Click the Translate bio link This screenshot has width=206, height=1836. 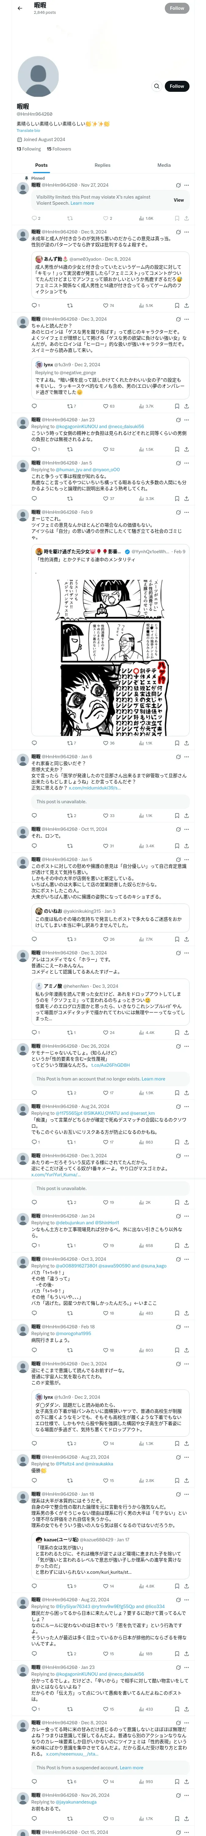(x=28, y=130)
